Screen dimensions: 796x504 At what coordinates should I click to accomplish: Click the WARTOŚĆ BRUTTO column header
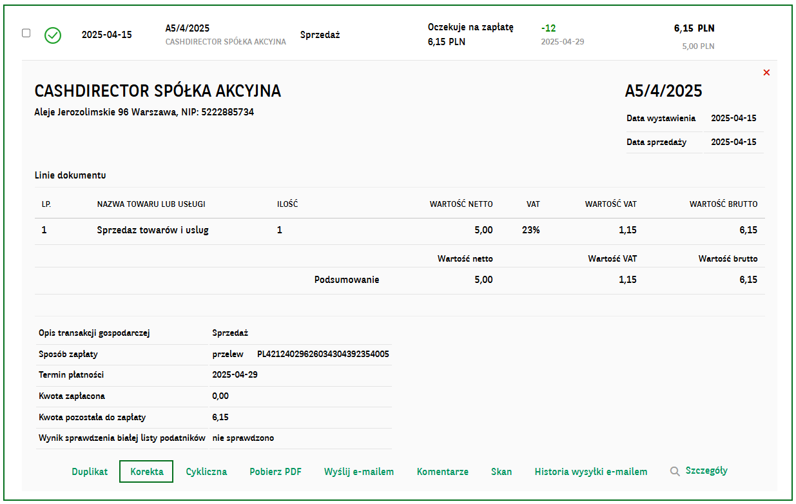tap(724, 204)
